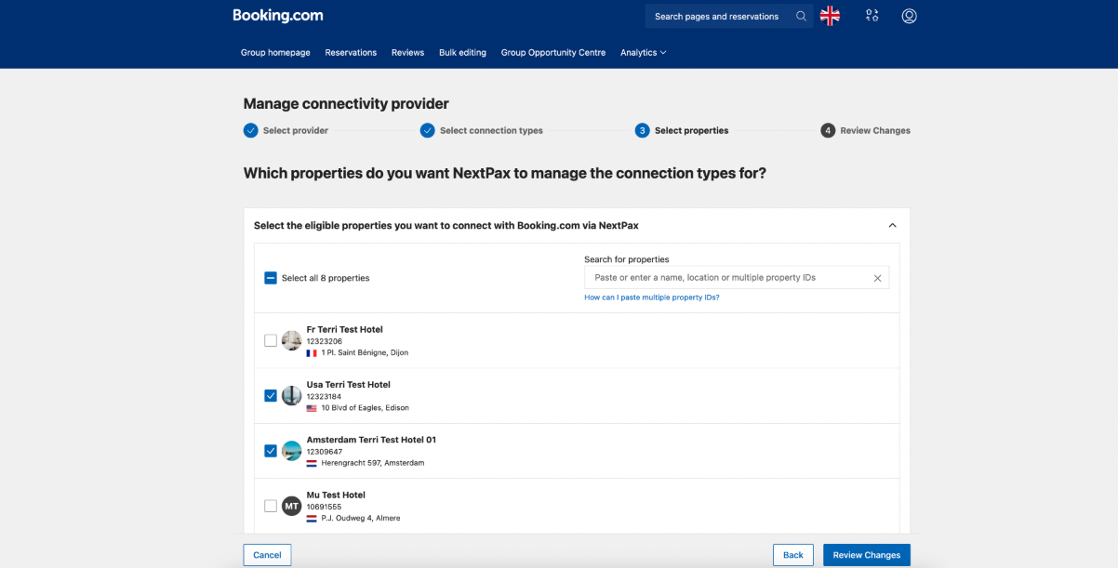Viewport: 1118px width, 568px height.
Task: Uncheck Amsterdam Terri Test Hotel 01 checkbox
Action: pyautogui.click(x=271, y=451)
